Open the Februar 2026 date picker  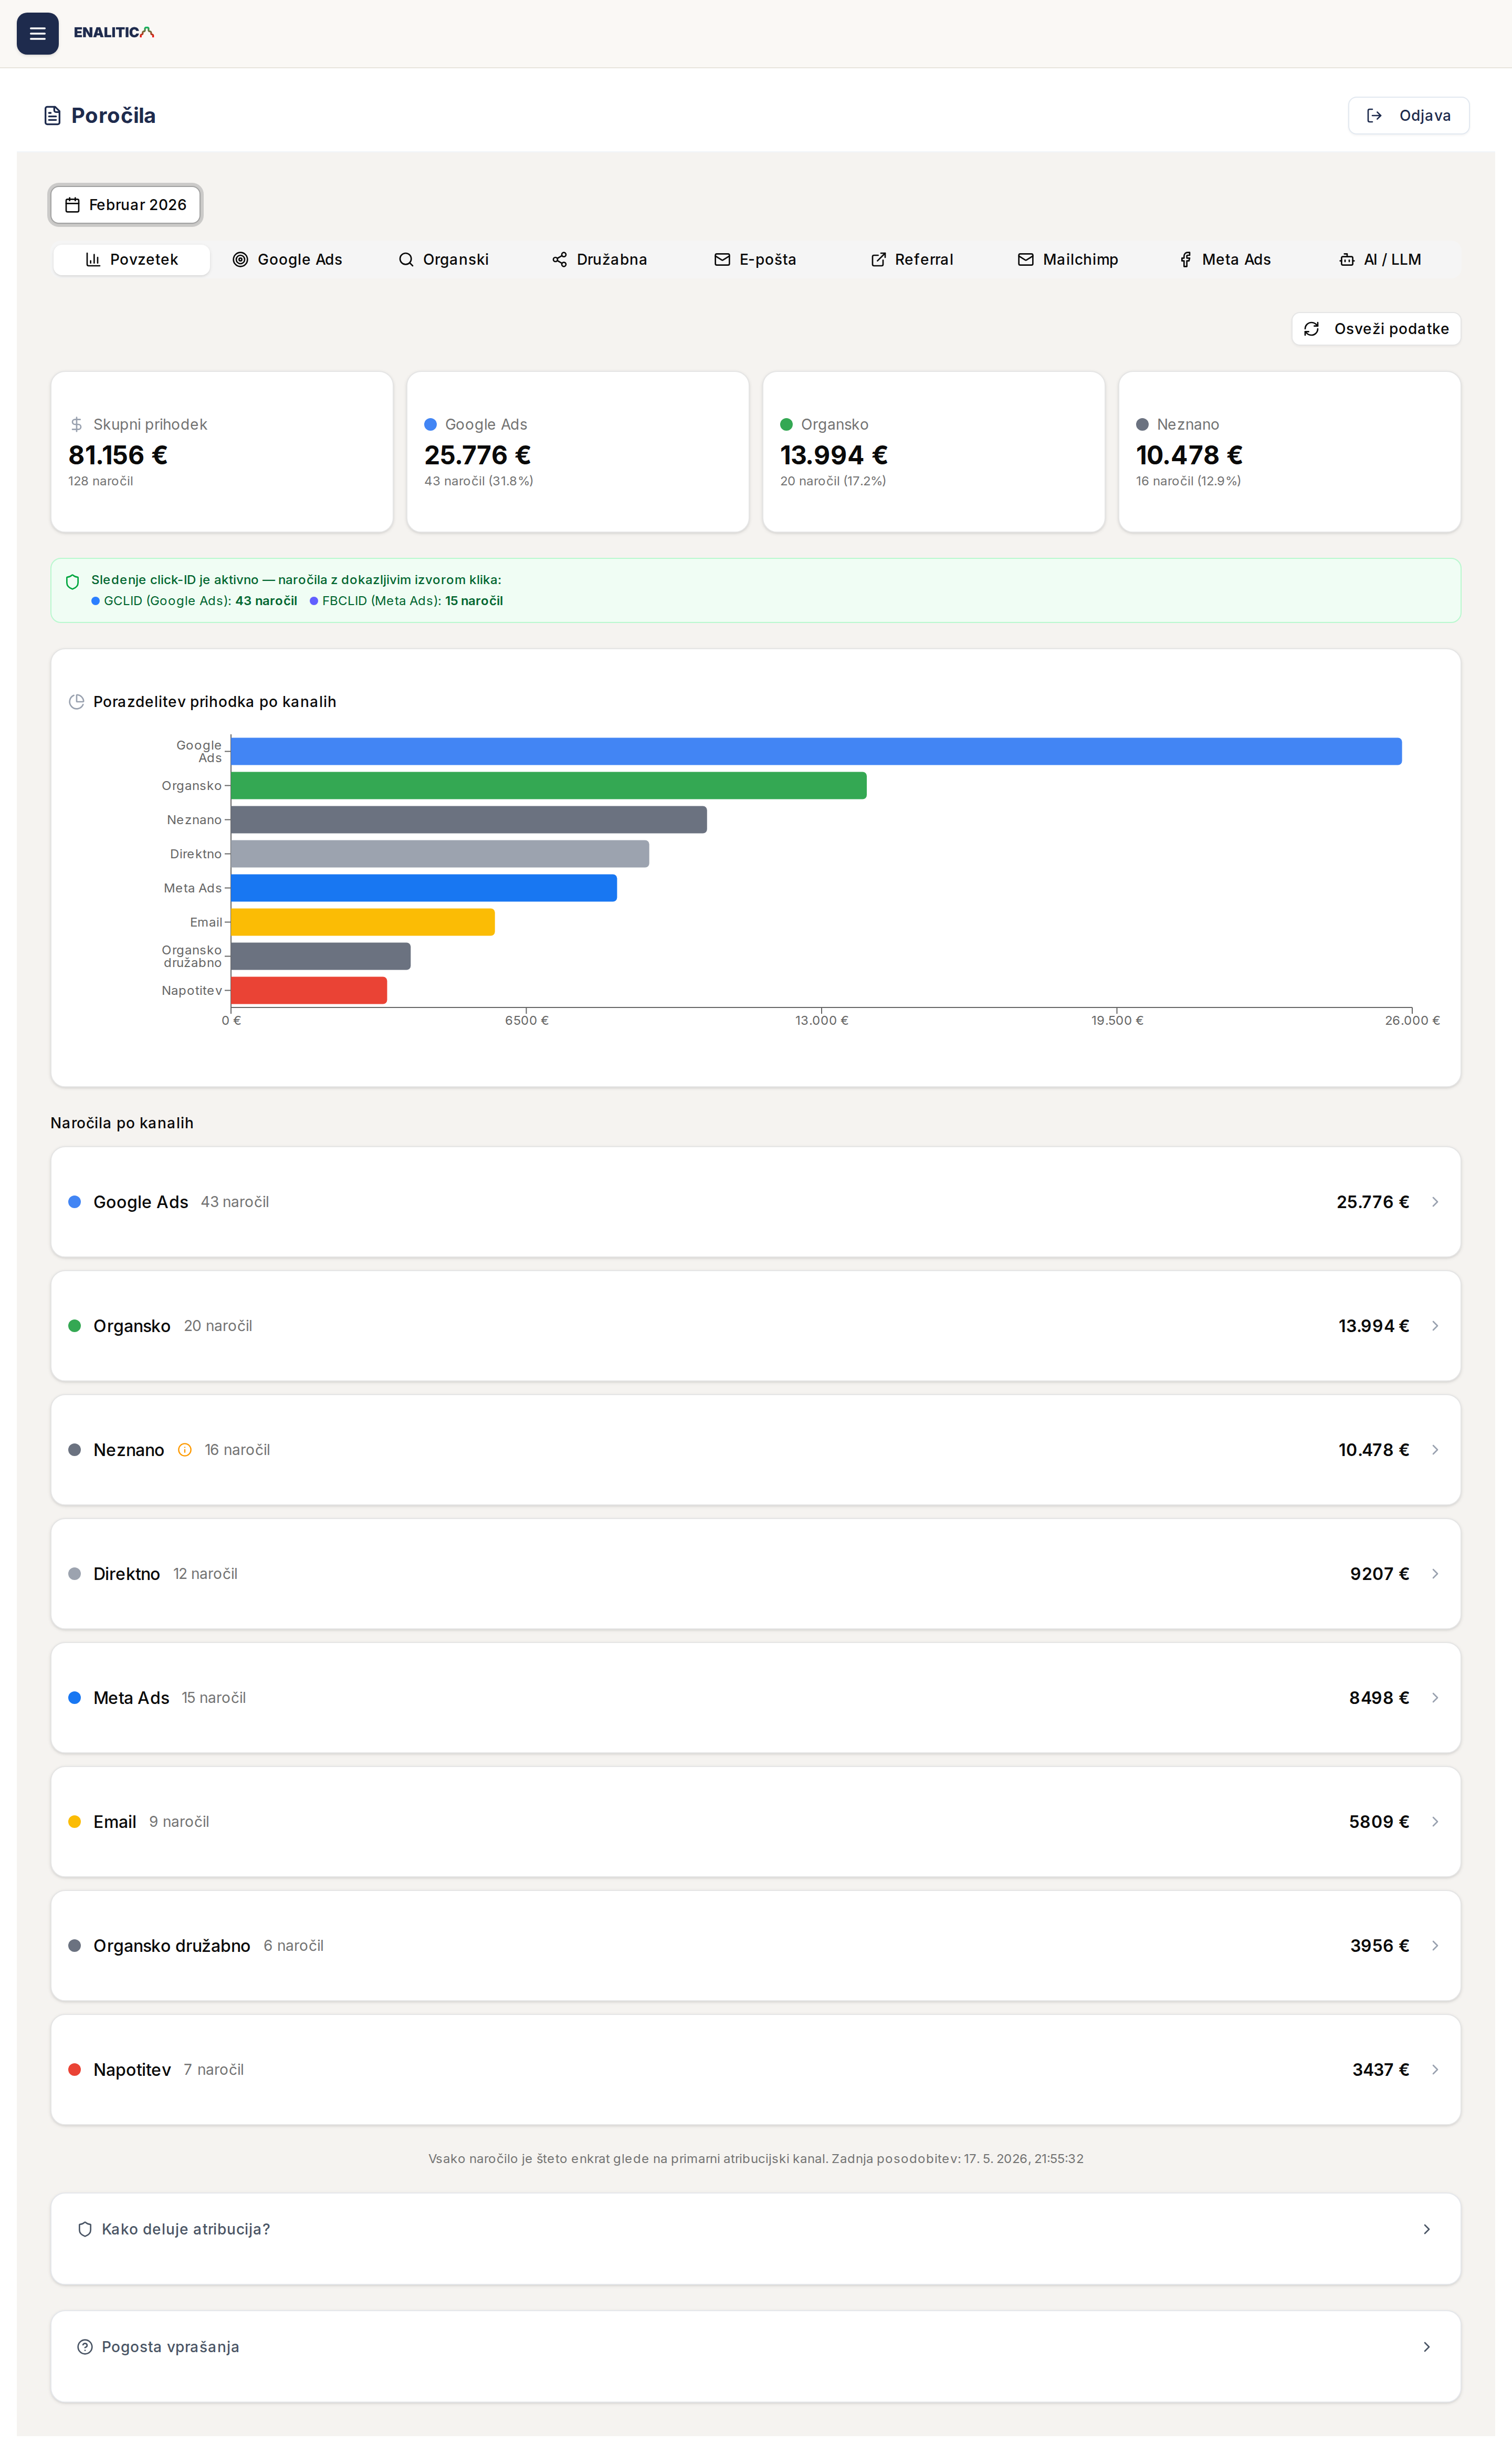click(x=126, y=205)
